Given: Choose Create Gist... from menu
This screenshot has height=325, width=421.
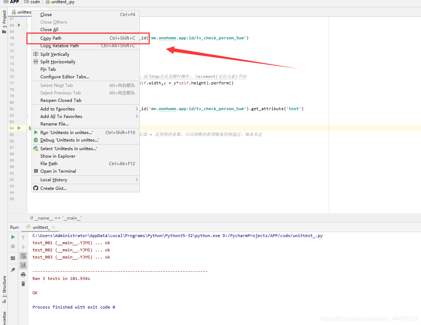Looking at the screenshot, I should pyautogui.click(x=85, y=188).
